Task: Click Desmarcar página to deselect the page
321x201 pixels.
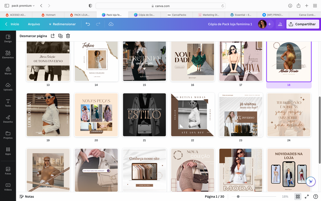Action: point(33,36)
